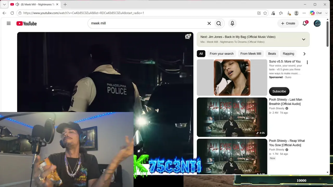Open the YouTube guide hamburger menu
The width and height of the screenshot is (333, 187).
(x=9, y=23)
